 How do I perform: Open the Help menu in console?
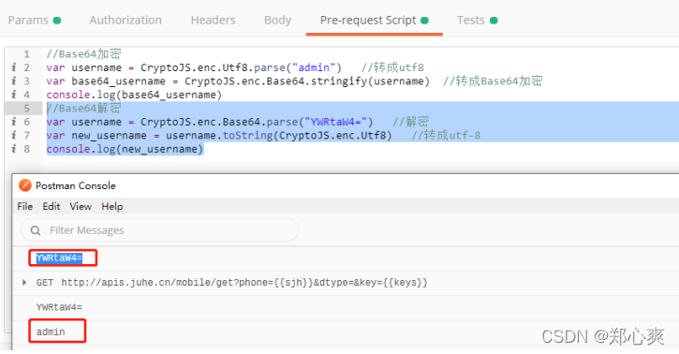(x=112, y=206)
